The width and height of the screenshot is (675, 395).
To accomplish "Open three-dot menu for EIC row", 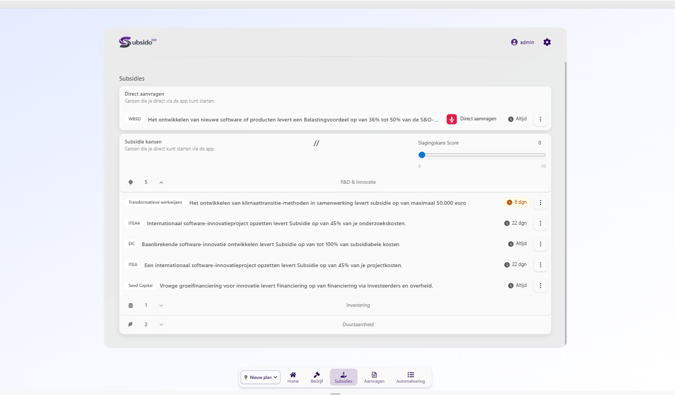I will (540, 244).
